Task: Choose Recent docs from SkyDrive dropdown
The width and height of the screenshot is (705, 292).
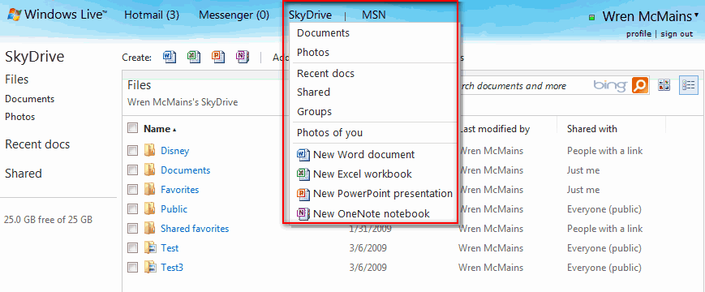Action: [325, 73]
